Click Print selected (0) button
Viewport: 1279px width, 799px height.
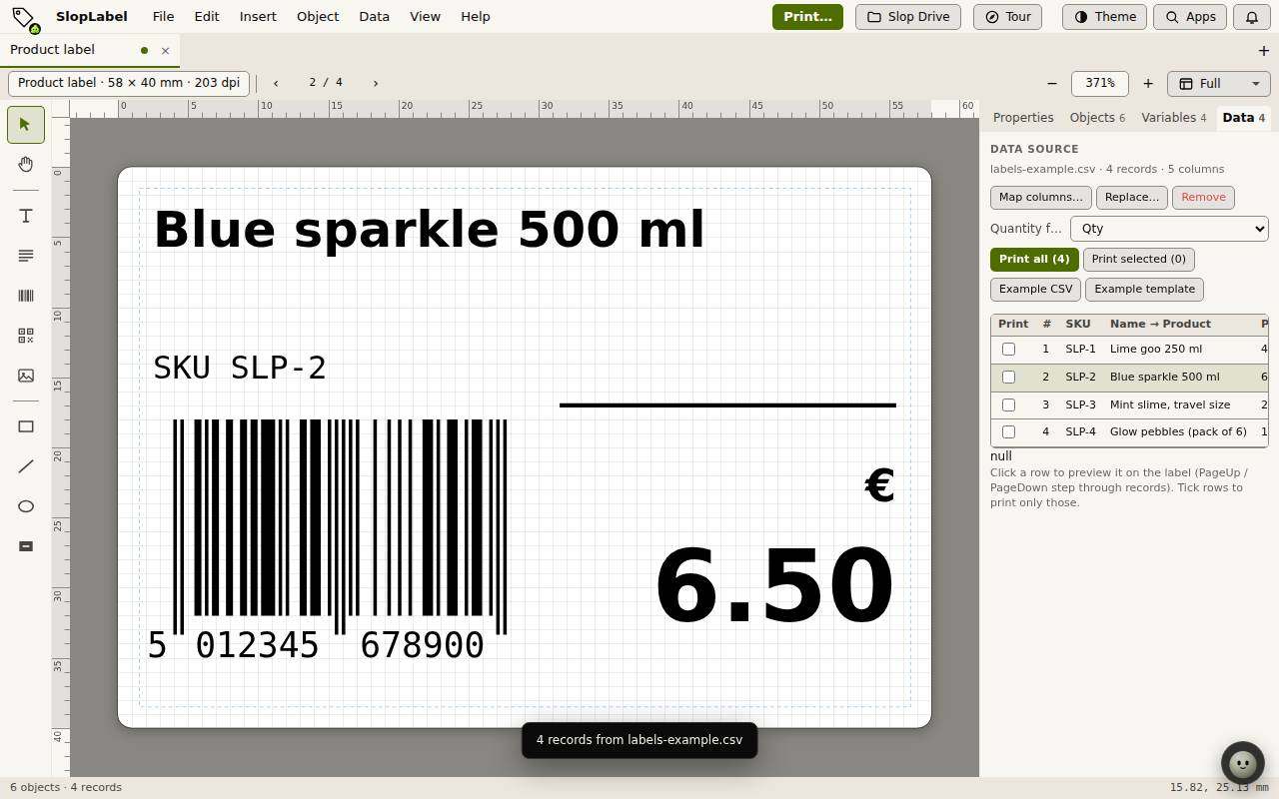pyautogui.click(x=1139, y=260)
